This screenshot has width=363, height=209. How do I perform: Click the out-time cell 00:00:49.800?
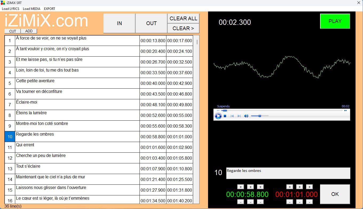[179, 105]
